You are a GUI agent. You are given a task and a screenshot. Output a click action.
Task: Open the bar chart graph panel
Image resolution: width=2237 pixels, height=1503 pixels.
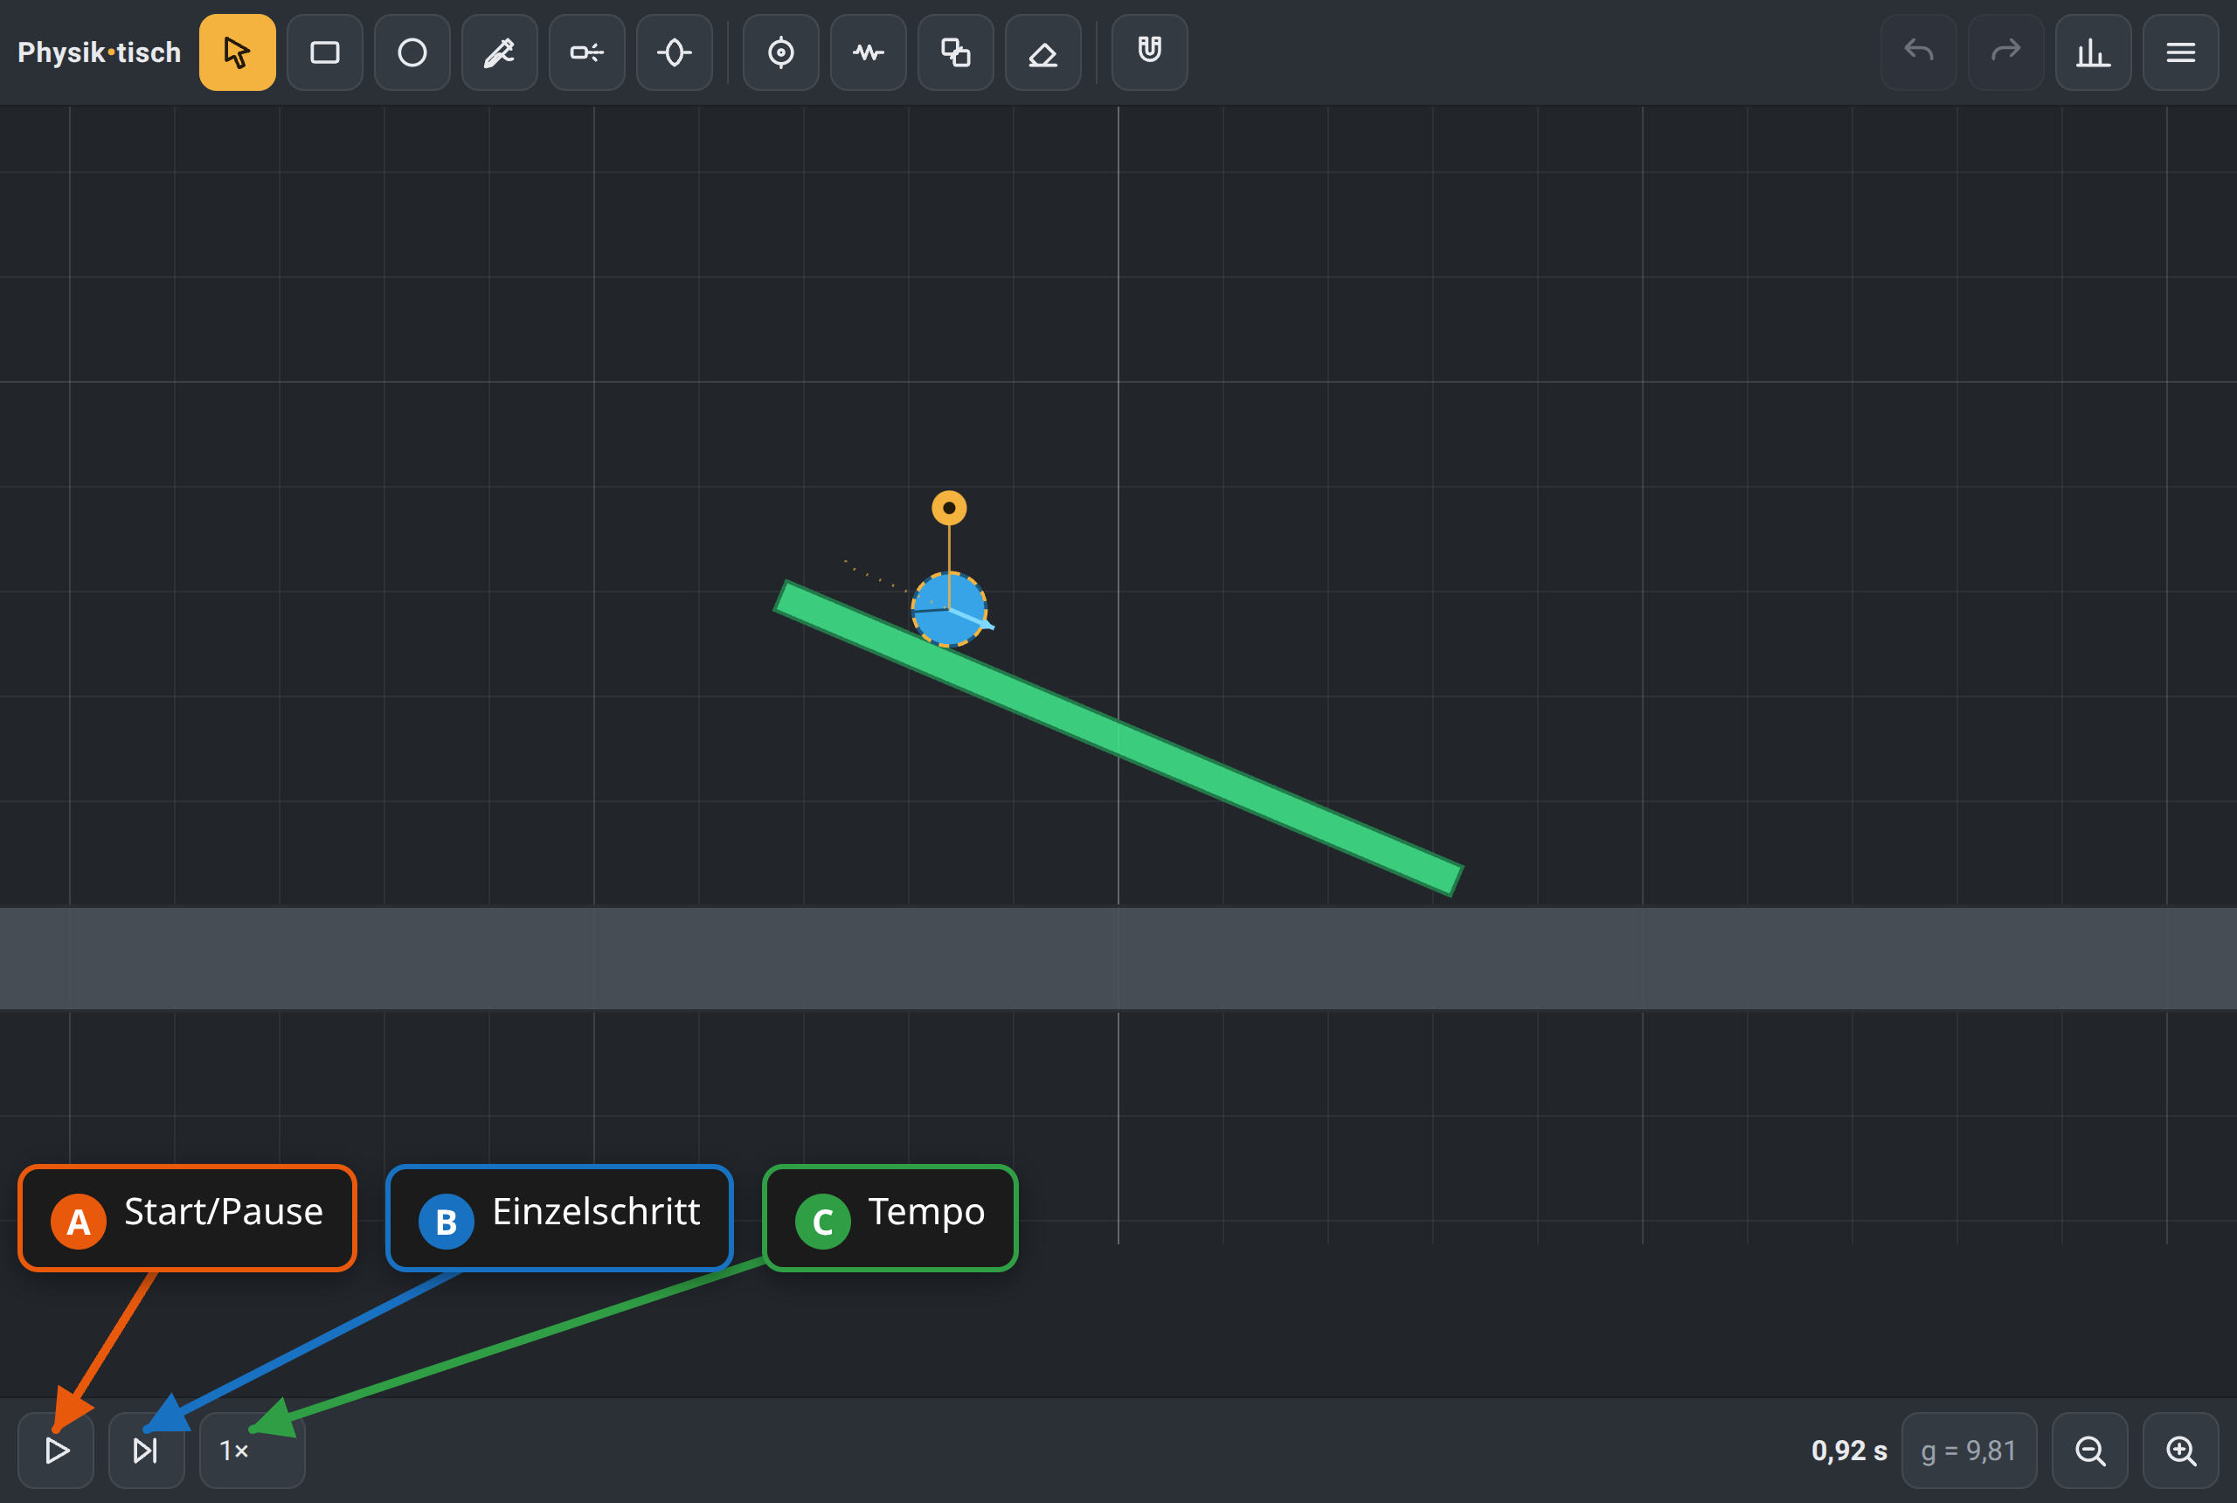2093,52
